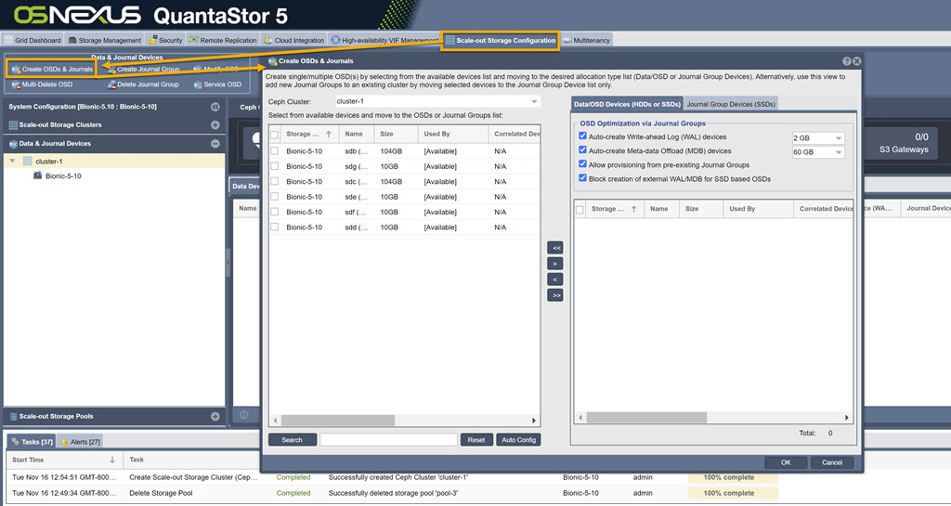Click the Reset button
This screenshot has width=951, height=506.
point(476,440)
